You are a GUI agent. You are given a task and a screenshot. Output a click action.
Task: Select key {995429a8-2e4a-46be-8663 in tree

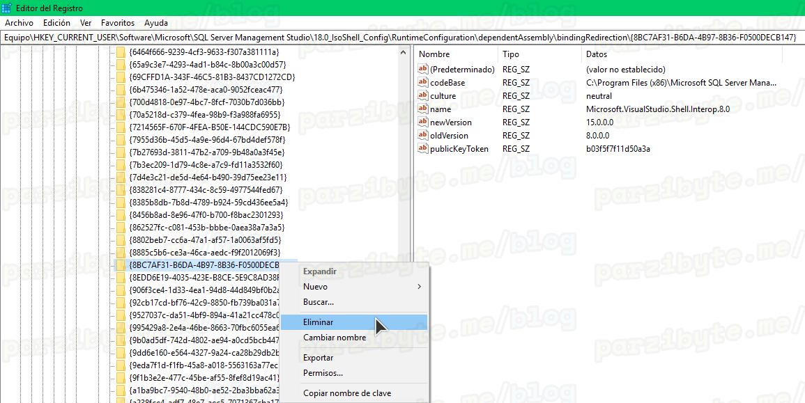coord(204,328)
